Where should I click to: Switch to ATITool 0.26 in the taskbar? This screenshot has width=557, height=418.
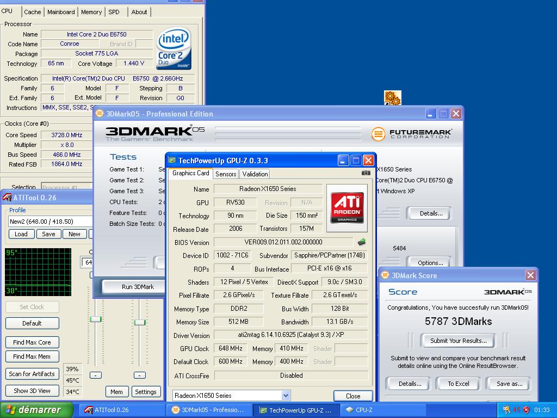tap(121, 410)
